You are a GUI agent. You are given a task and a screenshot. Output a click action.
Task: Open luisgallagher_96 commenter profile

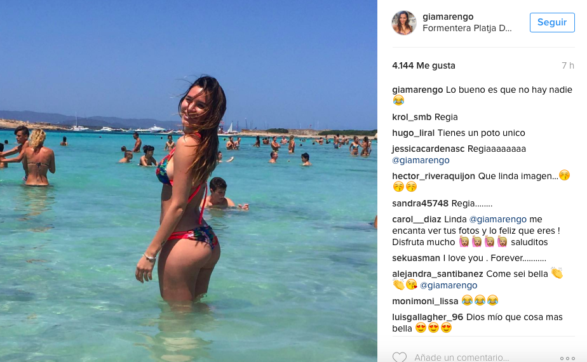coord(428,317)
